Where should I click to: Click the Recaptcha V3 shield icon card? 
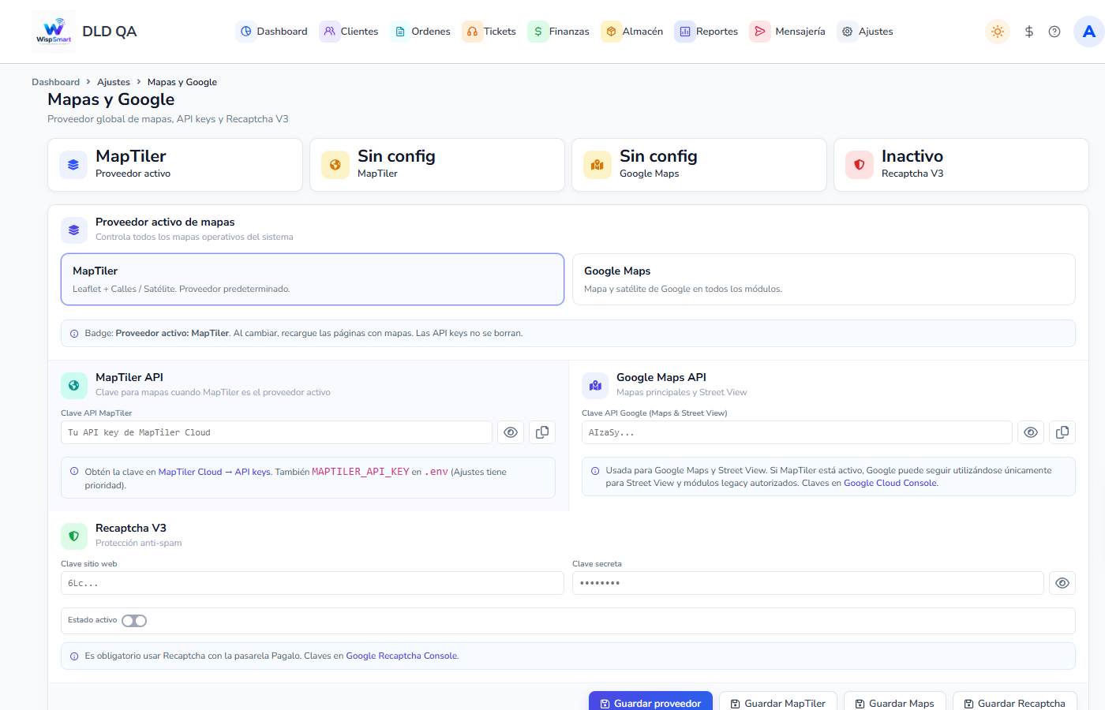click(961, 165)
